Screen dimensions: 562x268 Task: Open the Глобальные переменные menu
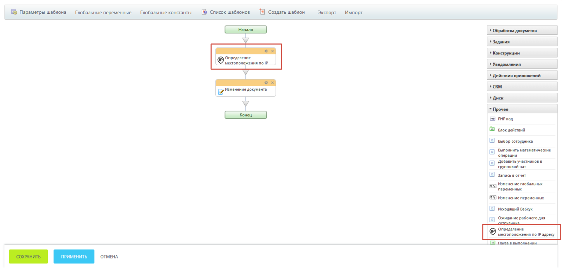103,13
